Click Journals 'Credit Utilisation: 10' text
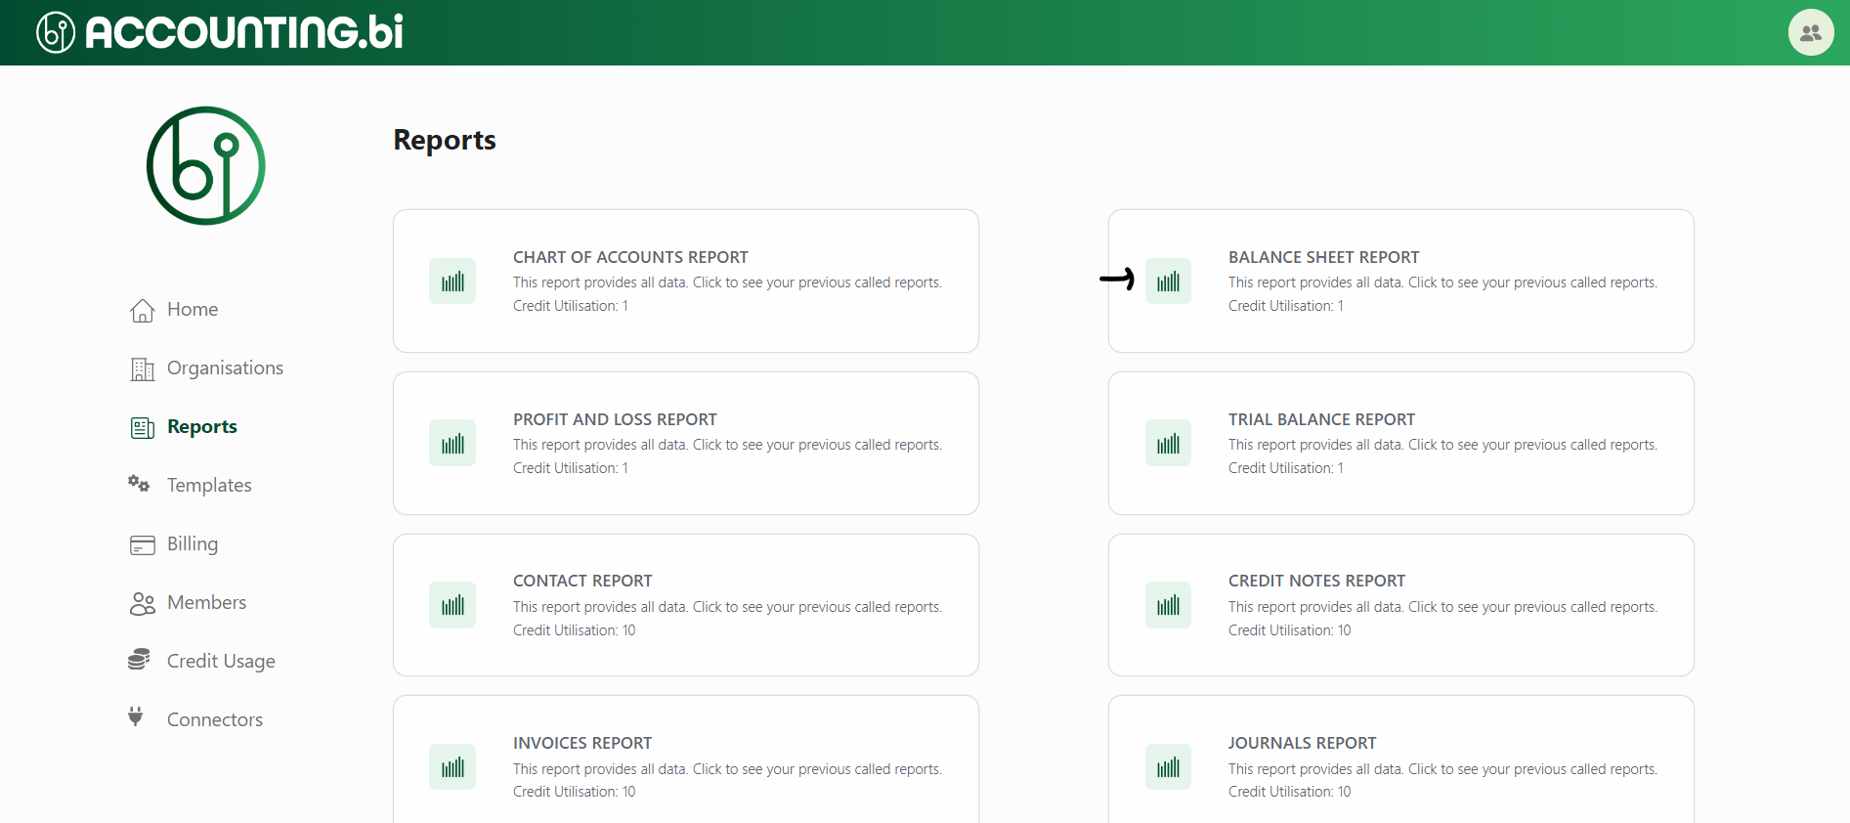 [1290, 792]
